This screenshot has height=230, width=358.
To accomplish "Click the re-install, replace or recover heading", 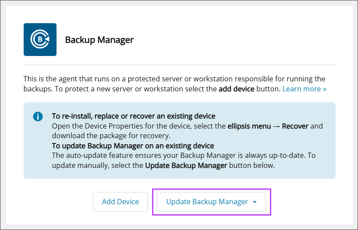I will [x=134, y=116].
